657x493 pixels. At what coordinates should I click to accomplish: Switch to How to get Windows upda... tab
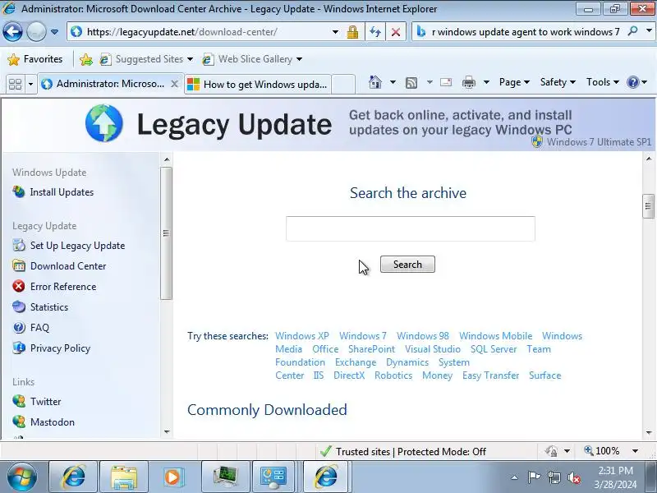[257, 85]
